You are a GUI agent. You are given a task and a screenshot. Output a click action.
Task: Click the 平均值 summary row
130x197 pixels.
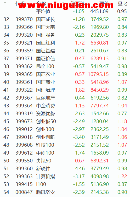(65, 12)
